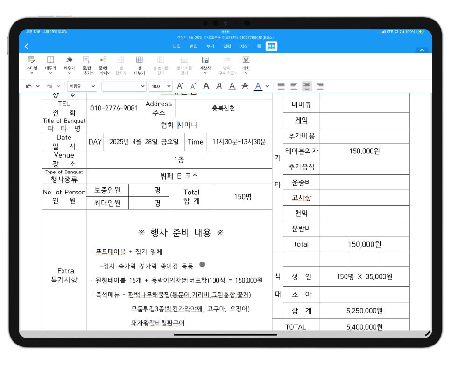The image size is (451, 366).
Task: Toggle underline text formatting
Action: point(232,86)
